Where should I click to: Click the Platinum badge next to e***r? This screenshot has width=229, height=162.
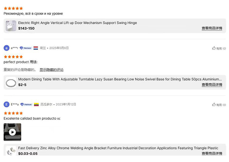pos(26,48)
